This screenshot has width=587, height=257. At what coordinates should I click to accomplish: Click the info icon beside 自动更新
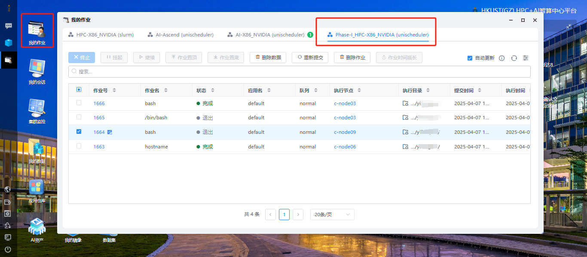pyautogui.click(x=502, y=58)
